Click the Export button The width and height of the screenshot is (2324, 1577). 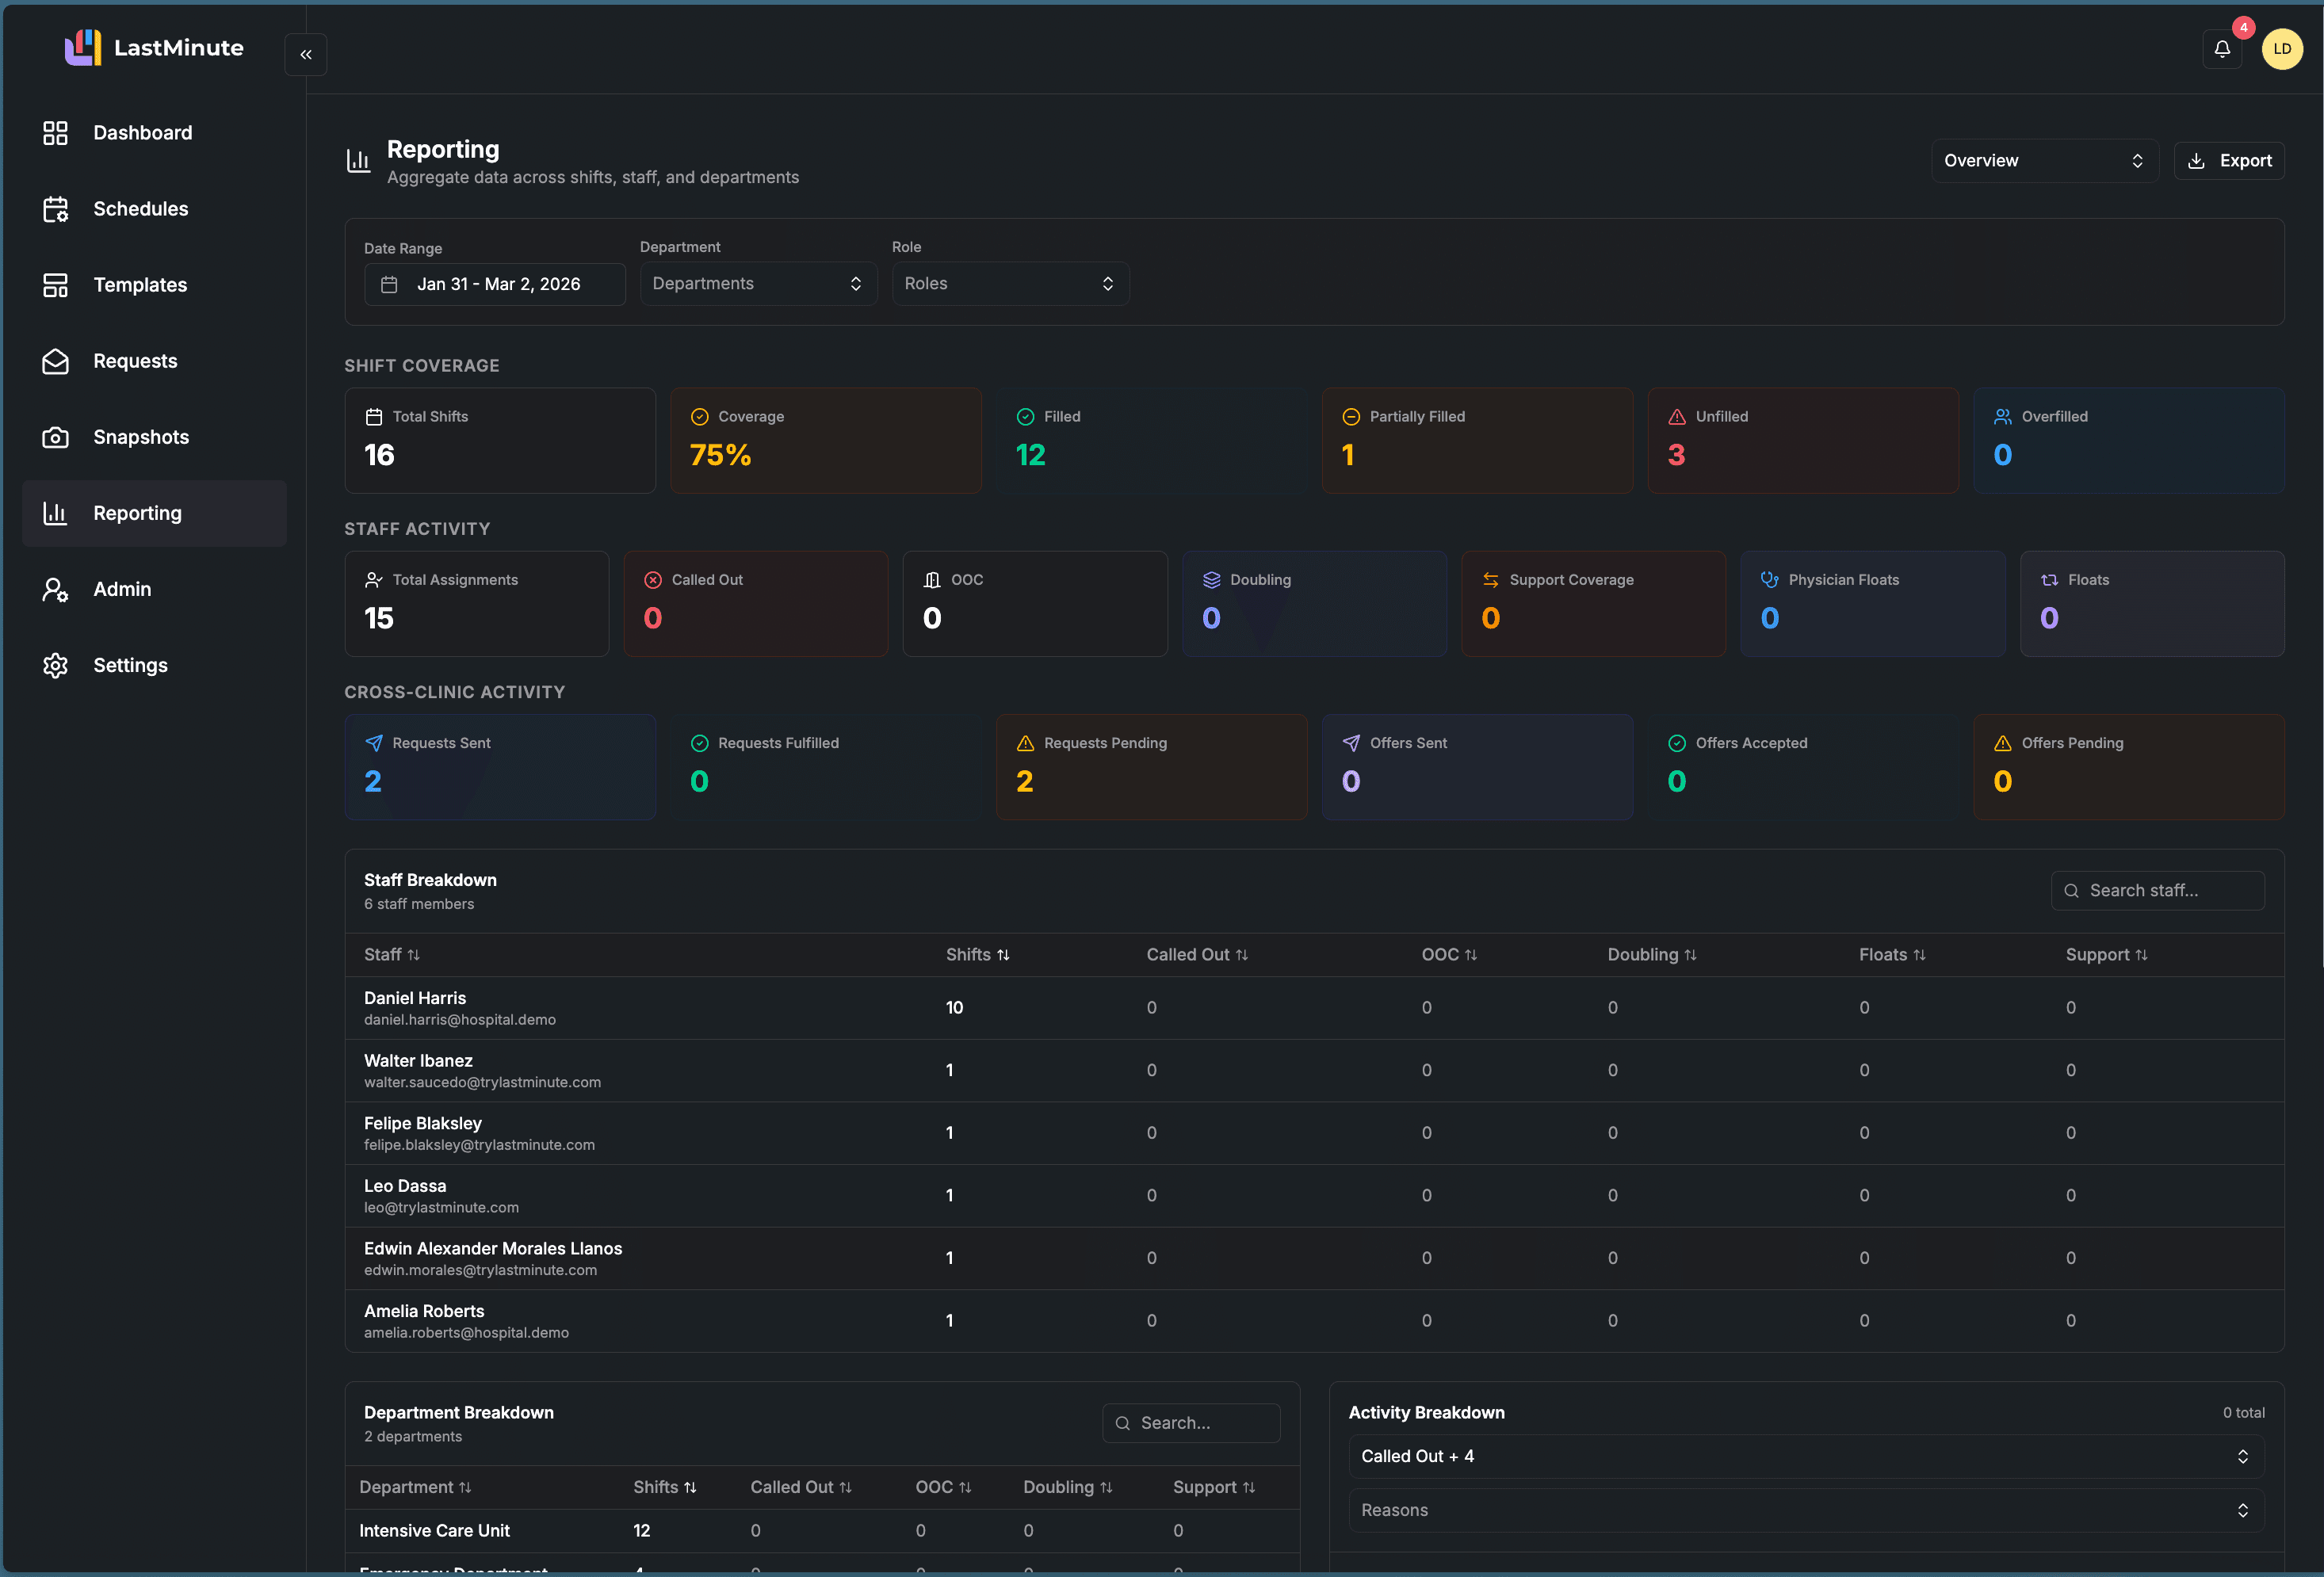(2229, 160)
